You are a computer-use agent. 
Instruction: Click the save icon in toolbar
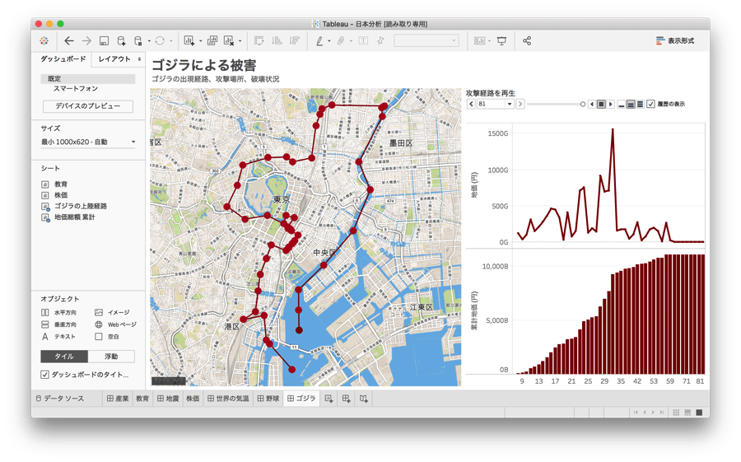[104, 40]
